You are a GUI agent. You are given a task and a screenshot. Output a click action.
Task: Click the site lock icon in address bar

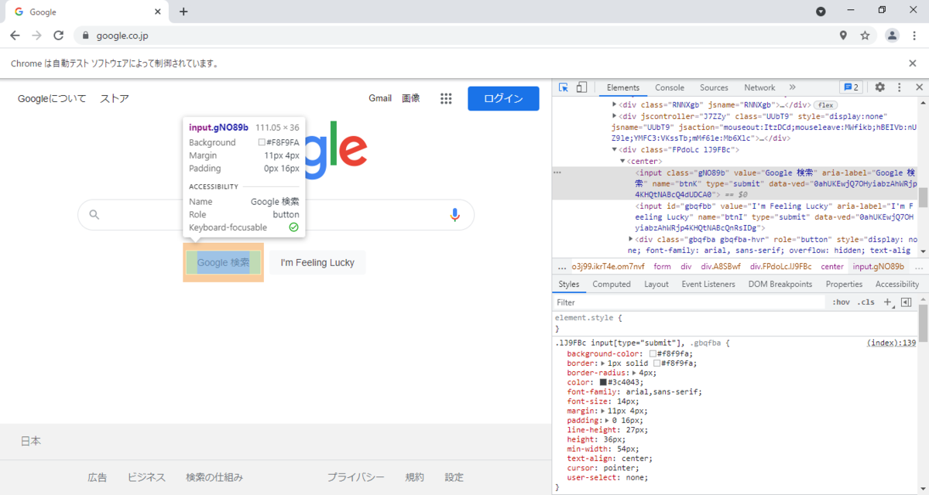tap(86, 36)
